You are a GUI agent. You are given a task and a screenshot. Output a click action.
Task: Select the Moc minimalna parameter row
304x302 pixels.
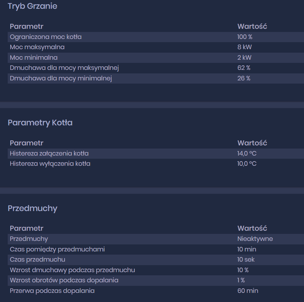pyautogui.click(x=34, y=58)
